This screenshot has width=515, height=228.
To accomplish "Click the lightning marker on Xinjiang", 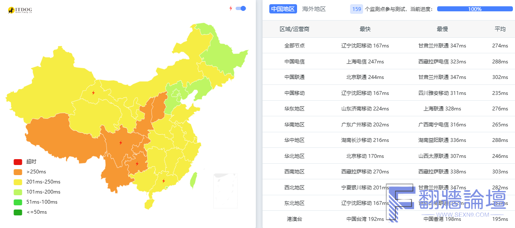I will point(93,92).
